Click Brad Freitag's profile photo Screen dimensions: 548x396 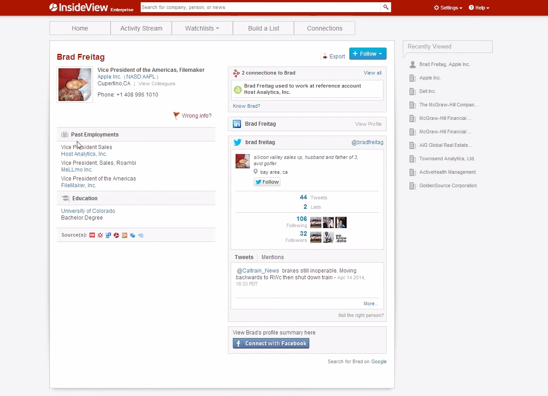point(75,84)
